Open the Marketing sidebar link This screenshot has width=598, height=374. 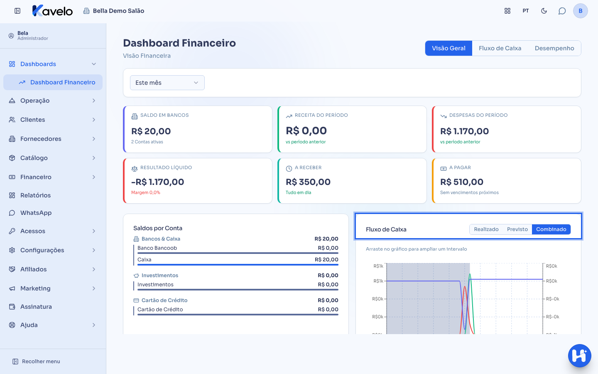[x=53, y=288]
